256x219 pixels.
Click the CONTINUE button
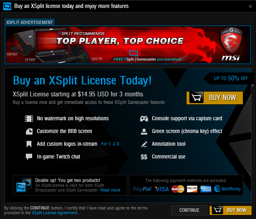coord(189,210)
